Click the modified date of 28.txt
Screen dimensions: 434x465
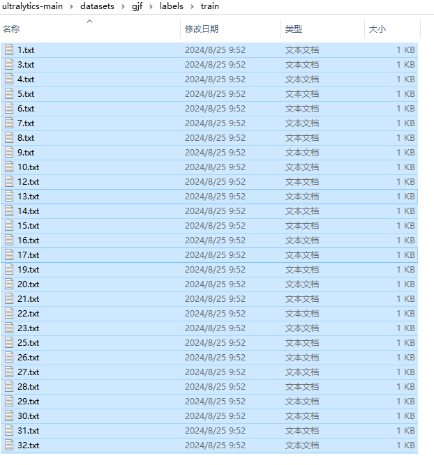[x=215, y=387]
